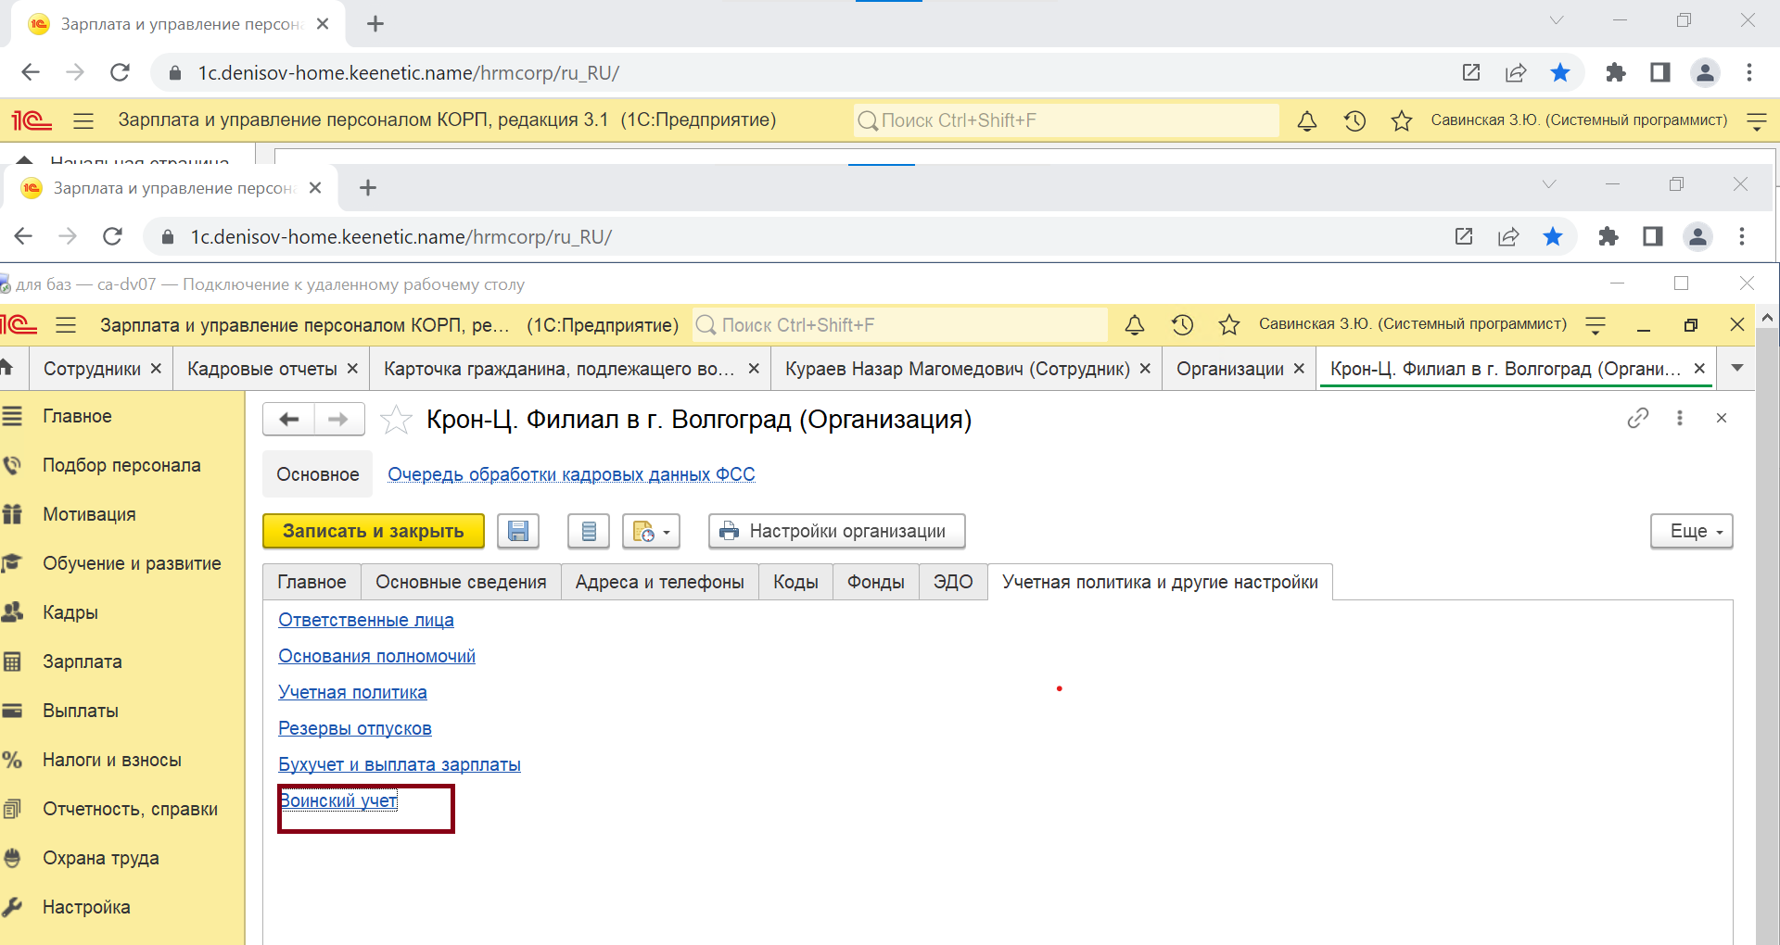Expand the Еще dropdown menu
Image resolution: width=1780 pixels, height=945 pixels.
click(1691, 531)
